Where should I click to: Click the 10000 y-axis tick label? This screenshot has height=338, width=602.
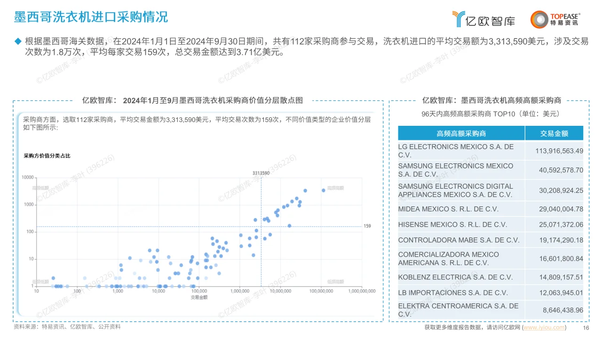point(28,177)
